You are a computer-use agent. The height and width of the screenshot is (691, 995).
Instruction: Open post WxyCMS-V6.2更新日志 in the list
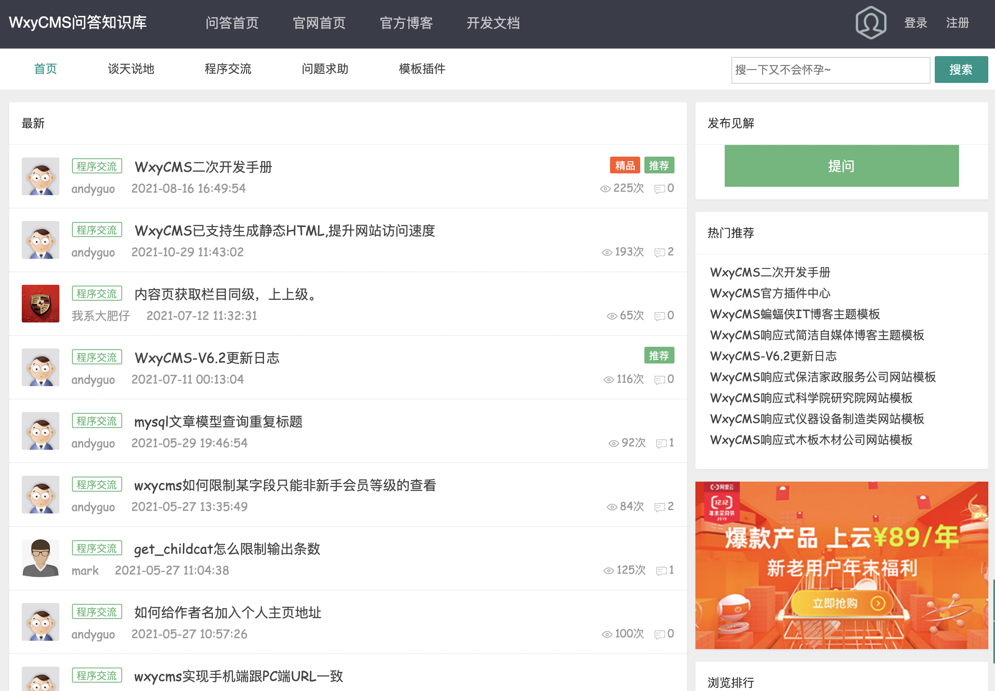click(207, 358)
